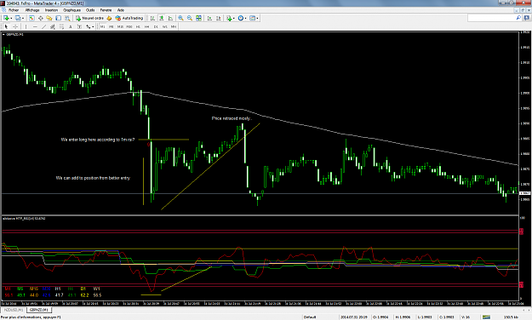The image size is (532, 320).
Task: Open the Insertion menu
Action: point(52,10)
